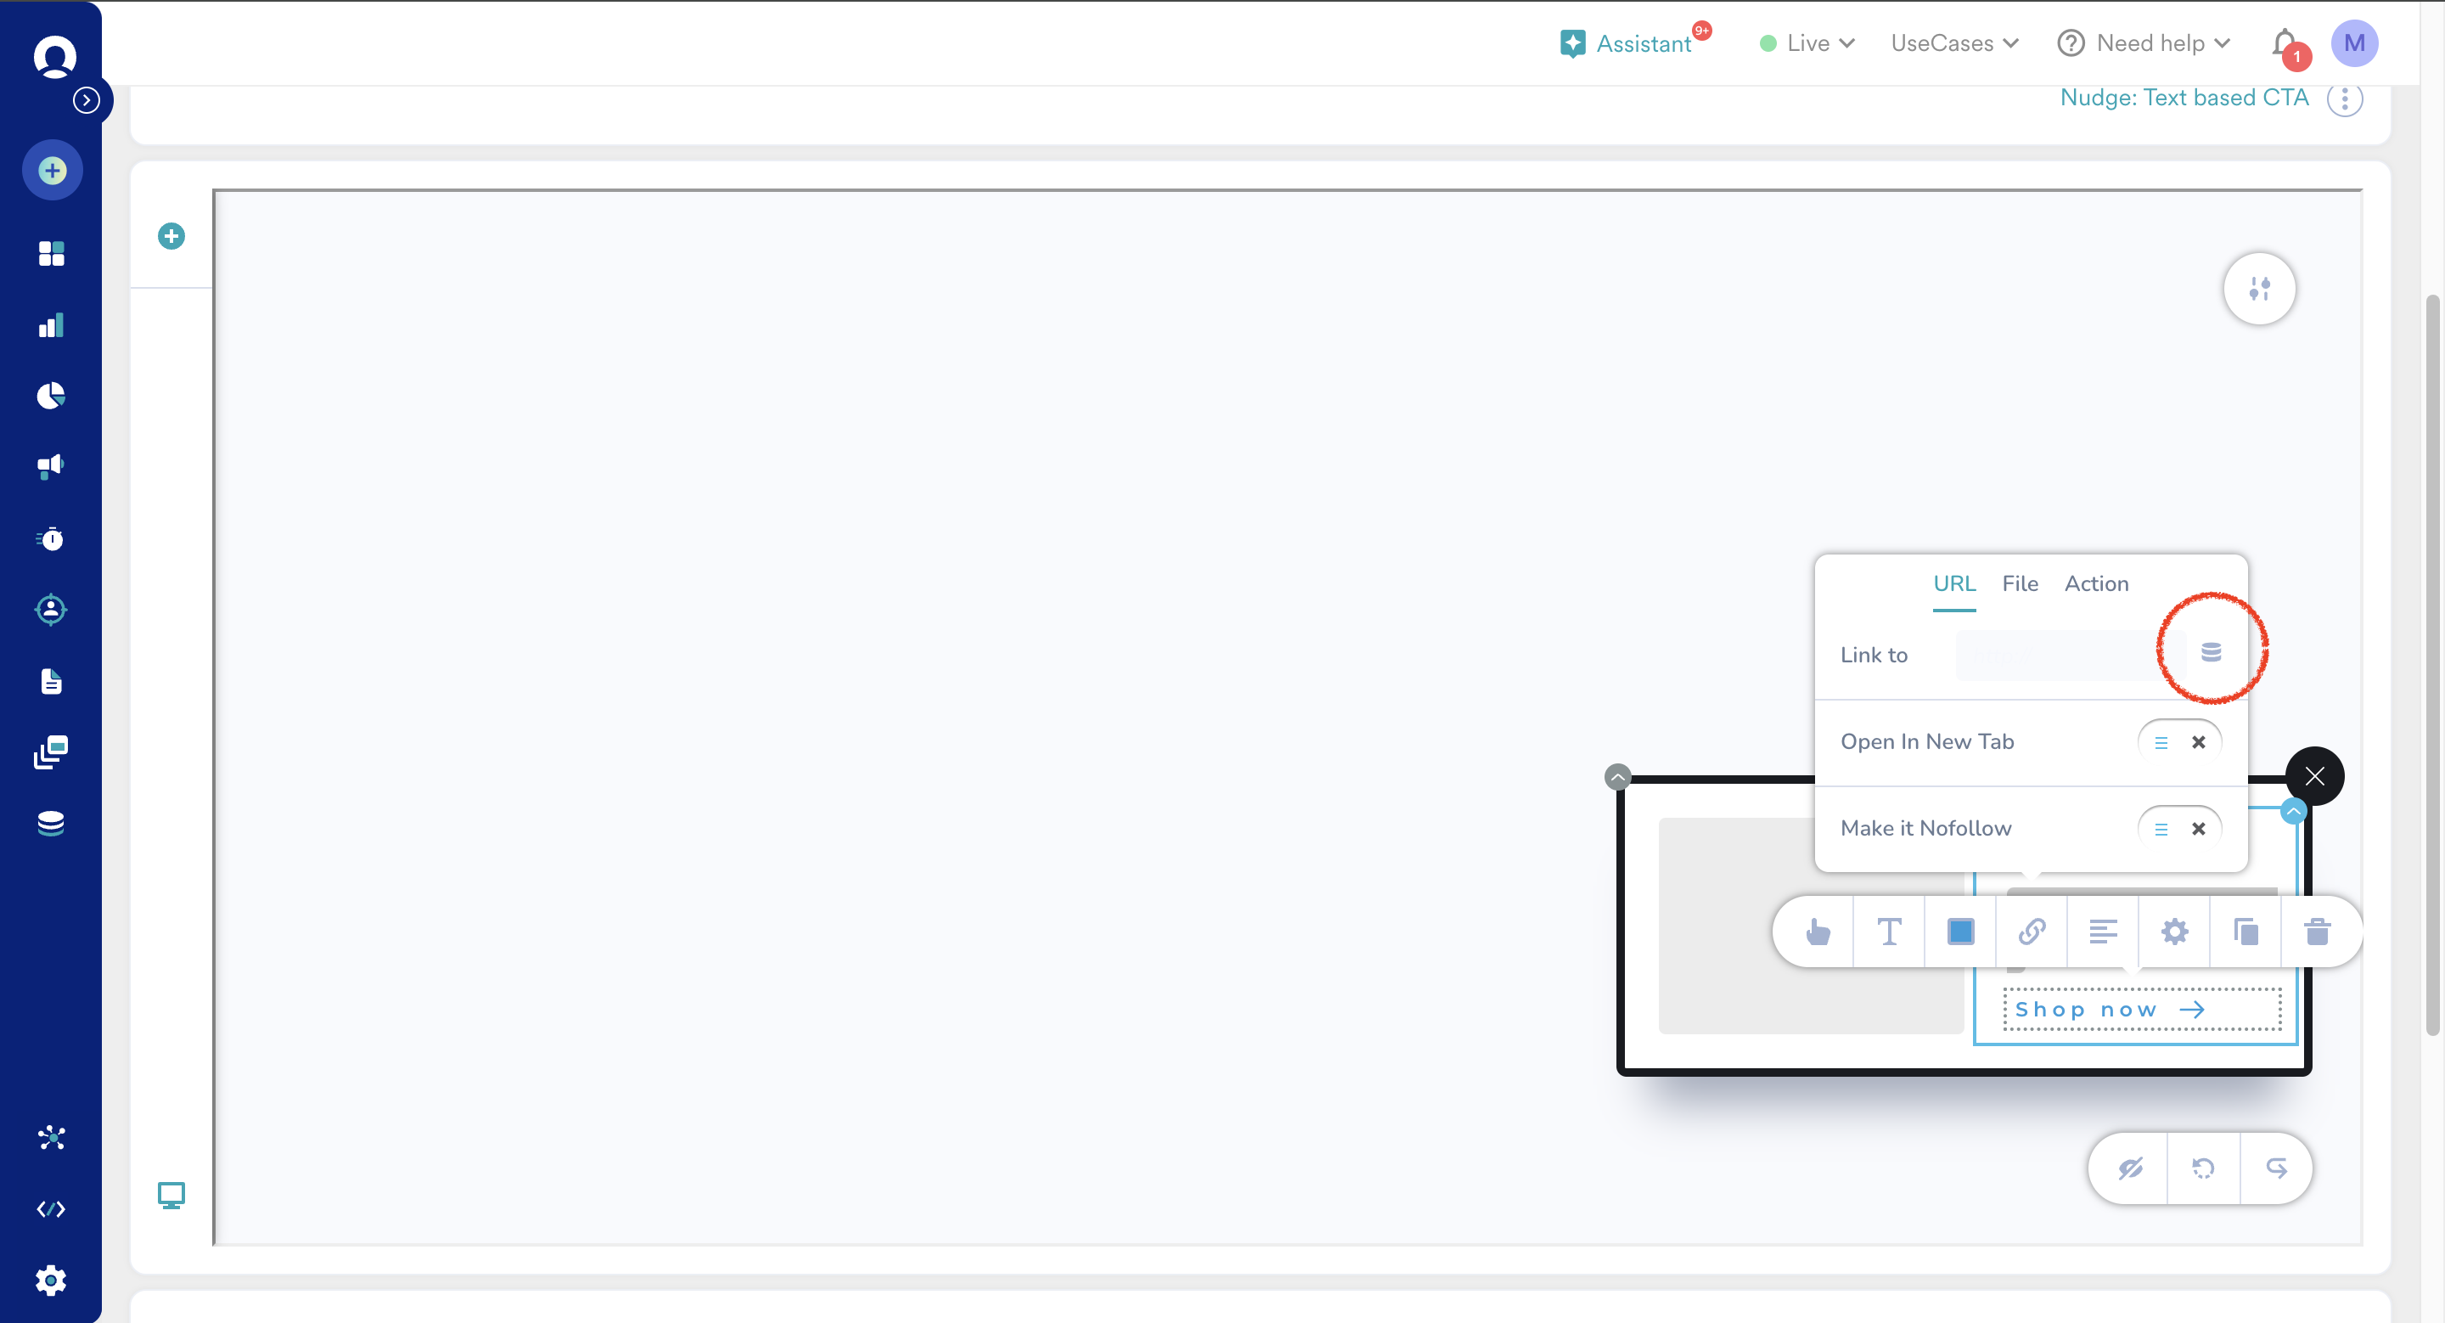Switch to the File tab
2445x1323 pixels.
(2020, 583)
